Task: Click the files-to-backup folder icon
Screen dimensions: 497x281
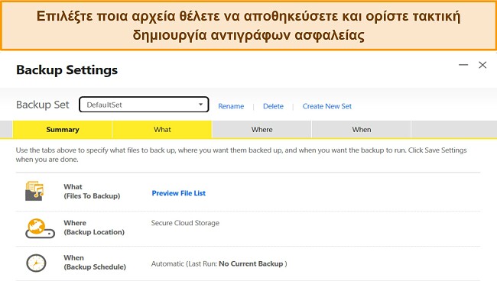Action: click(34, 191)
